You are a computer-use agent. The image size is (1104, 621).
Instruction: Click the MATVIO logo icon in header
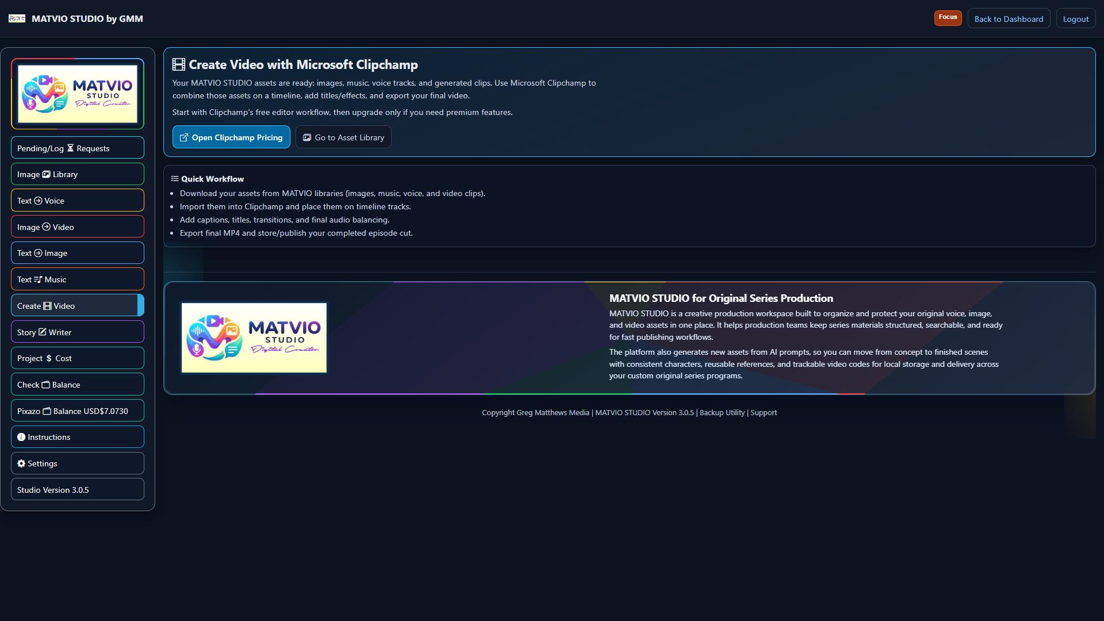point(17,18)
